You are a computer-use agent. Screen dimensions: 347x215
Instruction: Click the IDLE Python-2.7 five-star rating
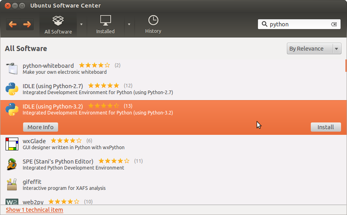pyautogui.click(x=103, y=85)
